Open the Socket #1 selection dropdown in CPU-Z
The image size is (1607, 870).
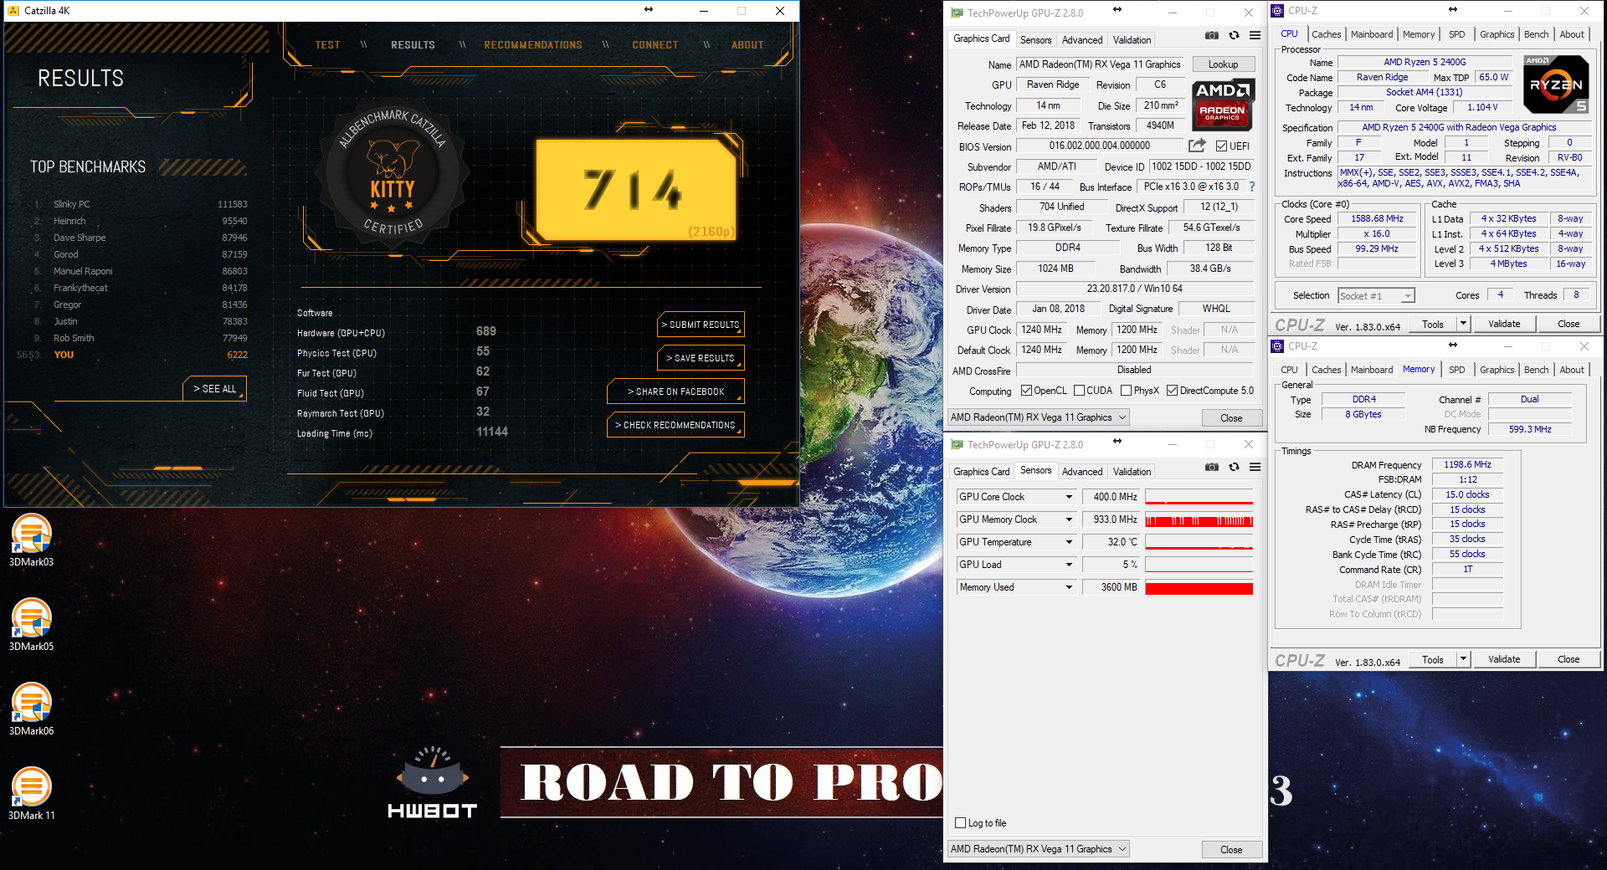pos(1376,295)
